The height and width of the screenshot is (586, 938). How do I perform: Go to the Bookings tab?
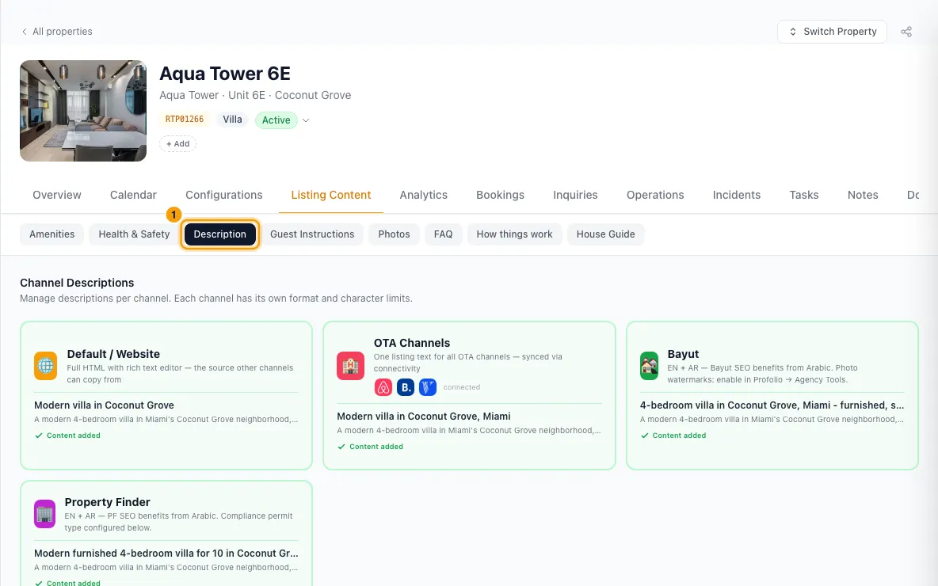[x=500, y=195]
